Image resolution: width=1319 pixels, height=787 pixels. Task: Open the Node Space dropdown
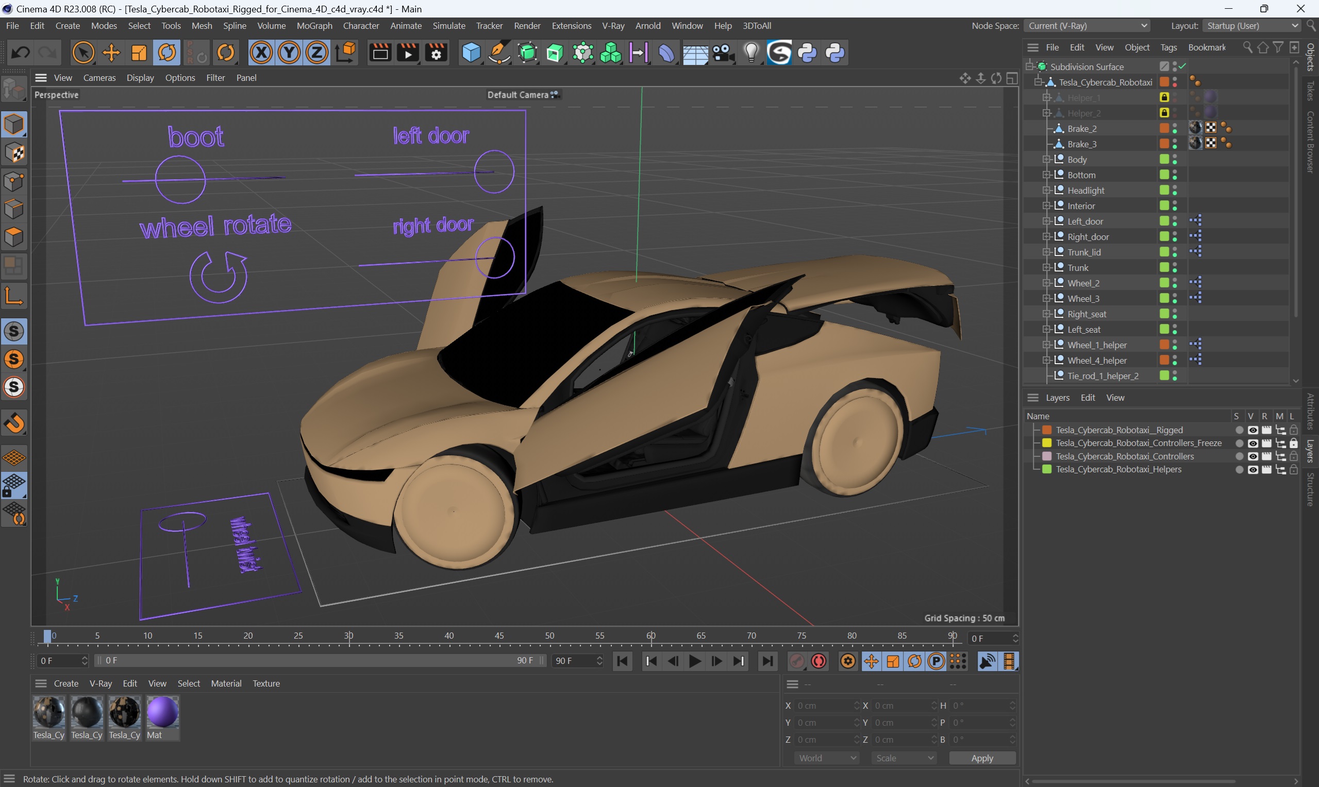point(1087,25)
